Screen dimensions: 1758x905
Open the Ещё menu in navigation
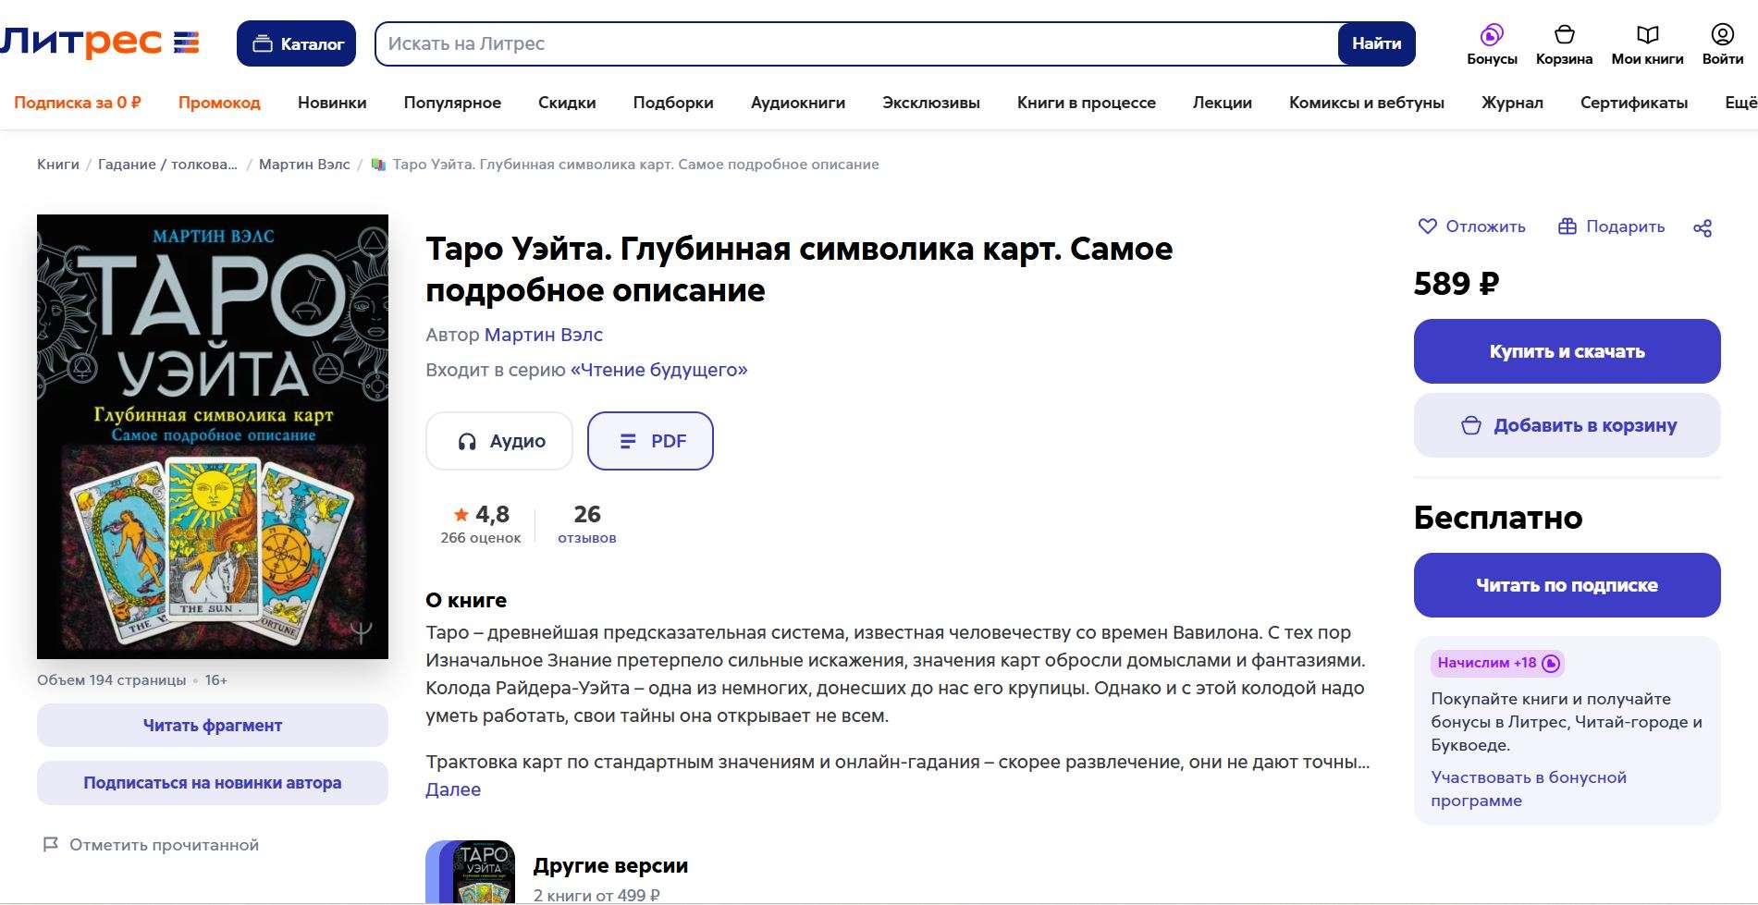click(1741, 103)
